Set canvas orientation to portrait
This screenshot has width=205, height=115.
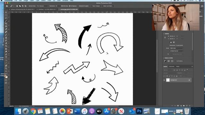click(171, 42)
